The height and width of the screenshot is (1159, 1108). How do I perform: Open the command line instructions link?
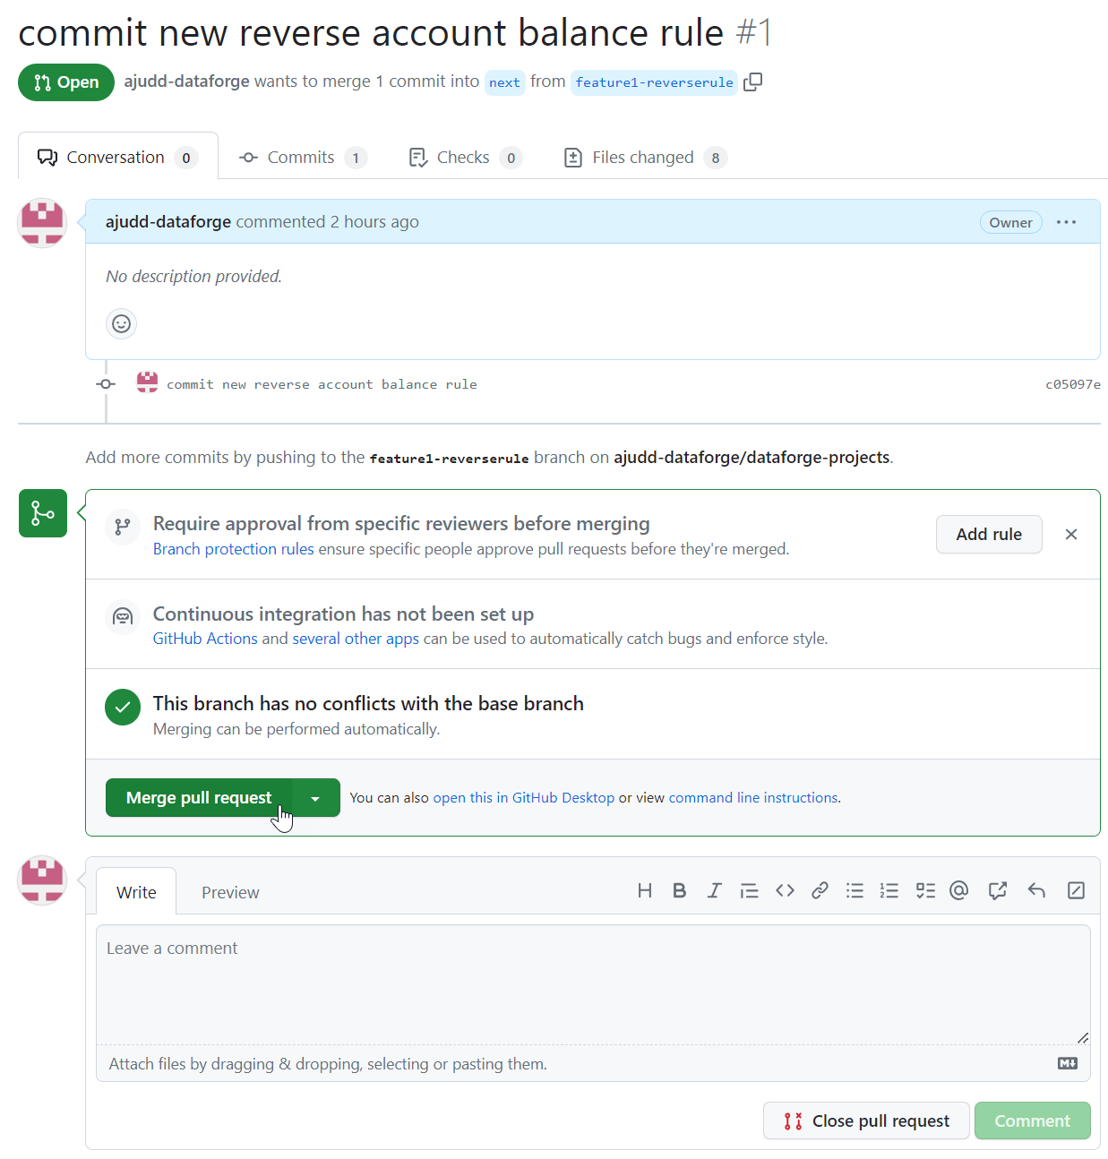752,798
